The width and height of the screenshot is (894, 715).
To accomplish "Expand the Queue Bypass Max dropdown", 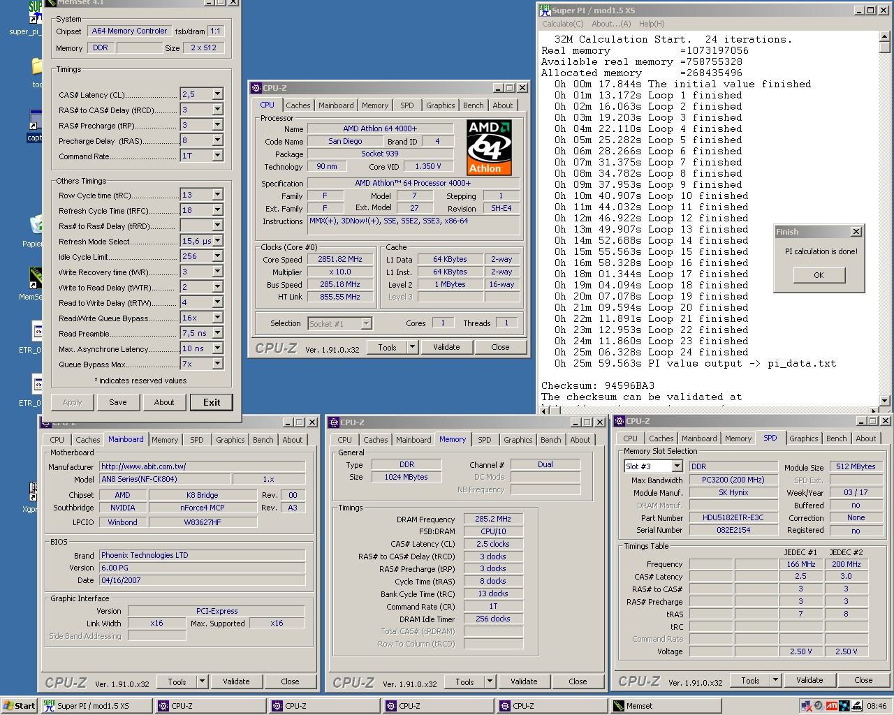I will pyautogui.click(x=217, y=363).
